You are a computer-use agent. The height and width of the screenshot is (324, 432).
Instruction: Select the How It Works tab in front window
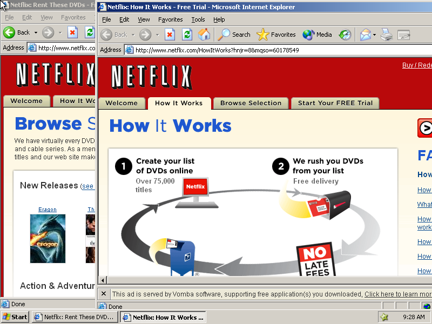pos(179,103)
